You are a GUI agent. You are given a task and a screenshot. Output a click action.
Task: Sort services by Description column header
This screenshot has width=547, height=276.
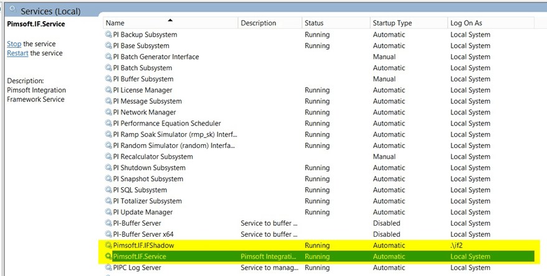pyautogui.click(x=270, y=23)
